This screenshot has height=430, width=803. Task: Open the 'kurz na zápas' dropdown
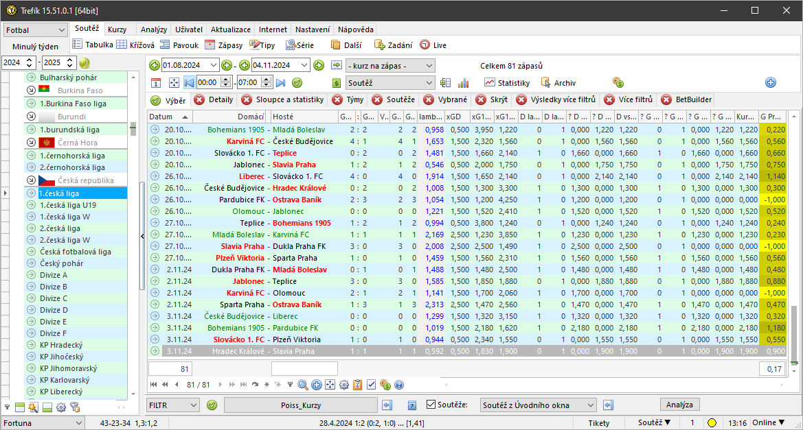(x=390, y=65)
